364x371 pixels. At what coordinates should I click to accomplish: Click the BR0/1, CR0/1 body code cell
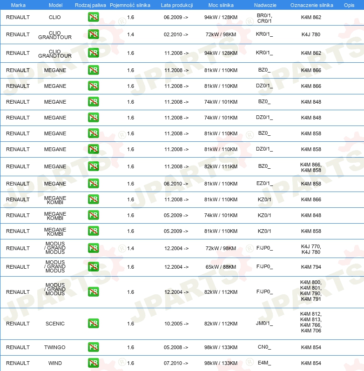tap(264, 18)
